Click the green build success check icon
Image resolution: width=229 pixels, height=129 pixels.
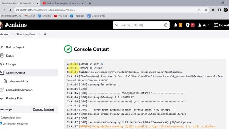[x=68, y=49]
